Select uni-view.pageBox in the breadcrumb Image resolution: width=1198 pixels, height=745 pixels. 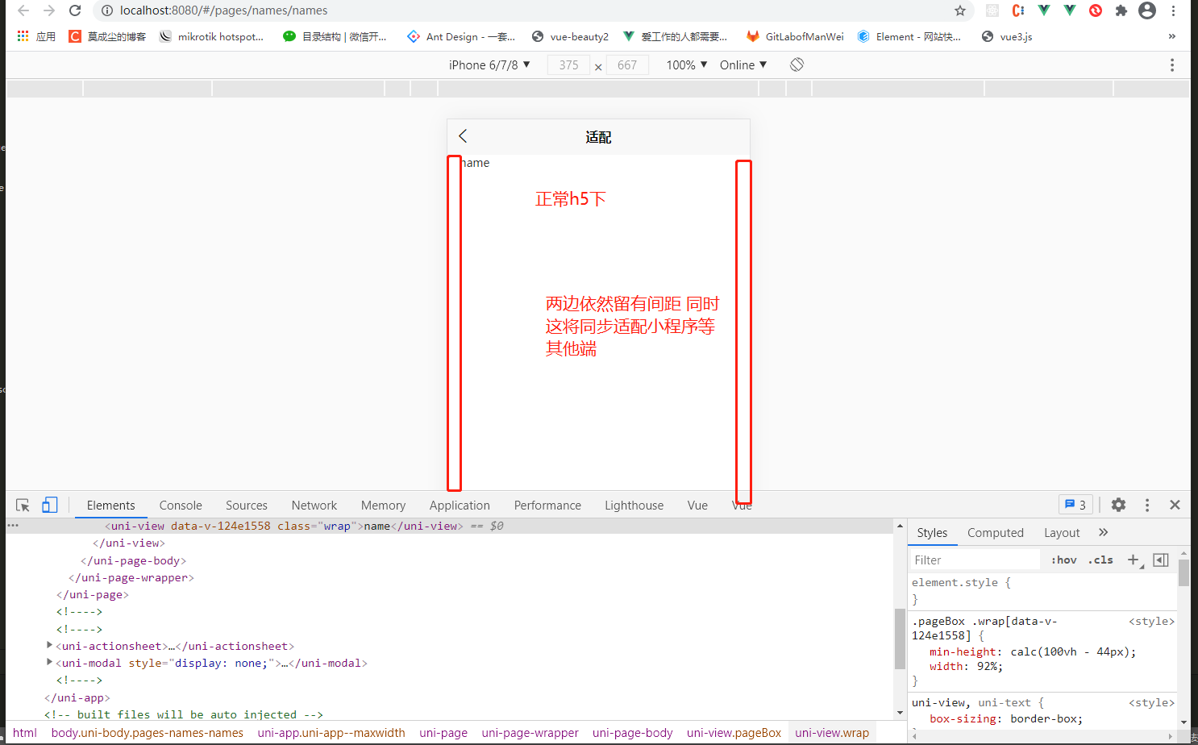coord(734,733)
